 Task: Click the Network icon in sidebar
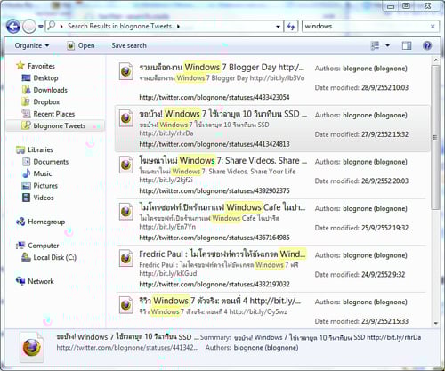click(x=20, y=280)
